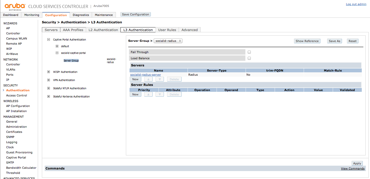The width and height of the screenshot is (370, 179).
Task: Click move-up arrow in Servers section
Action: click(148, 79)
